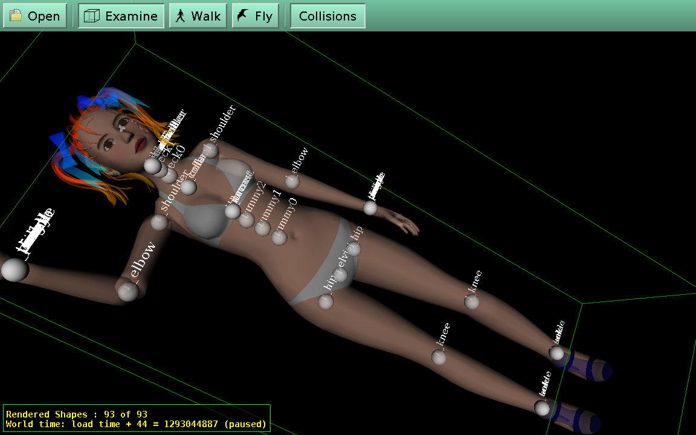Select the r_hip joint sphere
696x435 pixels.
[326, 301]
